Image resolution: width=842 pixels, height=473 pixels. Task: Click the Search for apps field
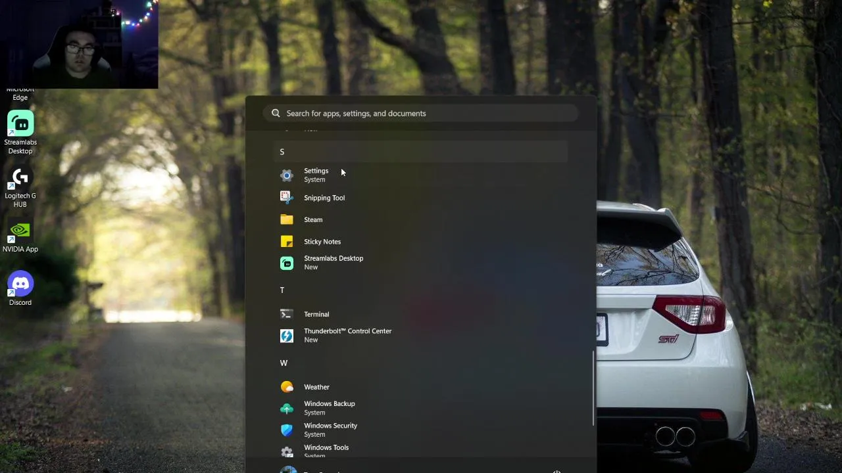pos(421,113)
